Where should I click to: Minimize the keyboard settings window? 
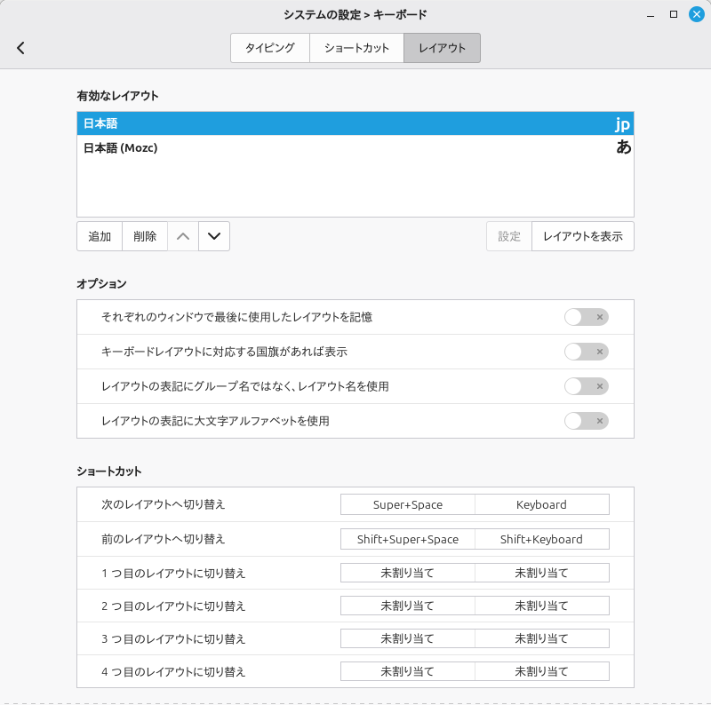tap(649, 14)
